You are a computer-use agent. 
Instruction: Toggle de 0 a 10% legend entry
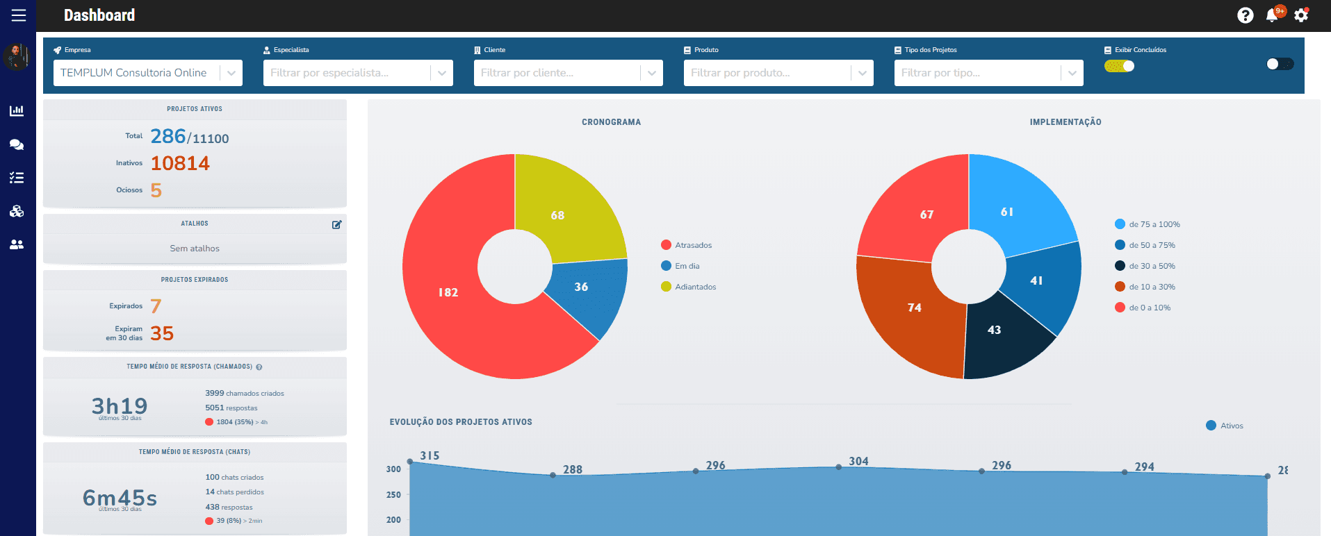tap(1143, 308)
